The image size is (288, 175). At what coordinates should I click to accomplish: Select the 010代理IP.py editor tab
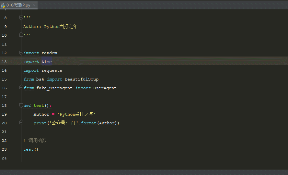19,5
